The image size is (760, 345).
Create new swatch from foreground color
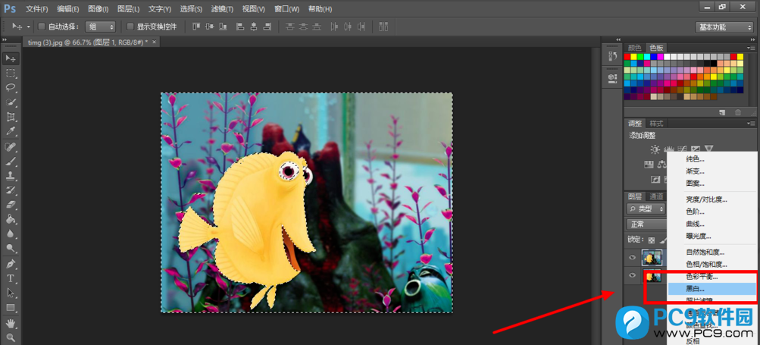pos(722,112)
